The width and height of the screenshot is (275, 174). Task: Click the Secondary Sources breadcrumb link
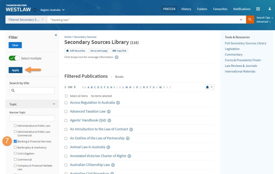pos(85,37)
